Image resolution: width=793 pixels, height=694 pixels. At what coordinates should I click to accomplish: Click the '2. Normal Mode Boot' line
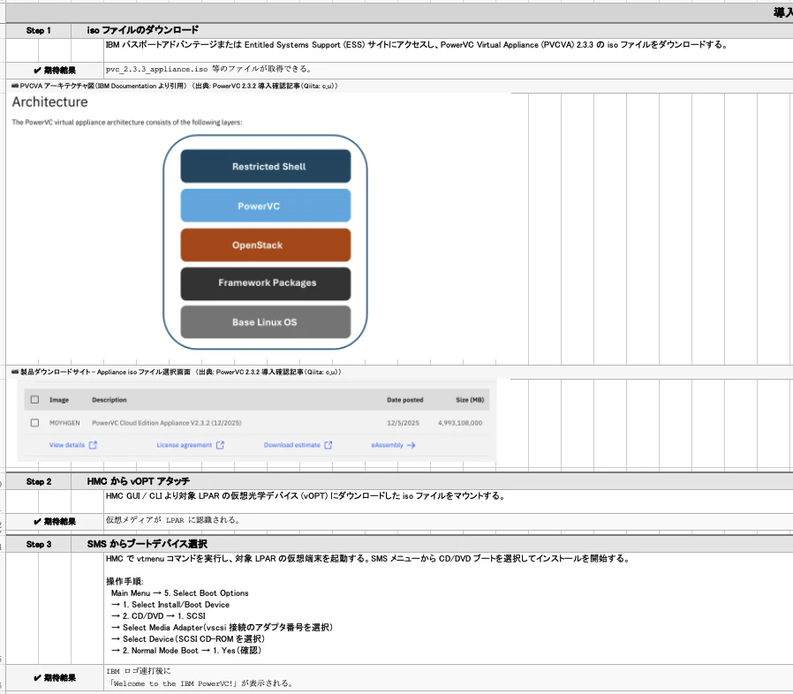[x=186, y=651]
